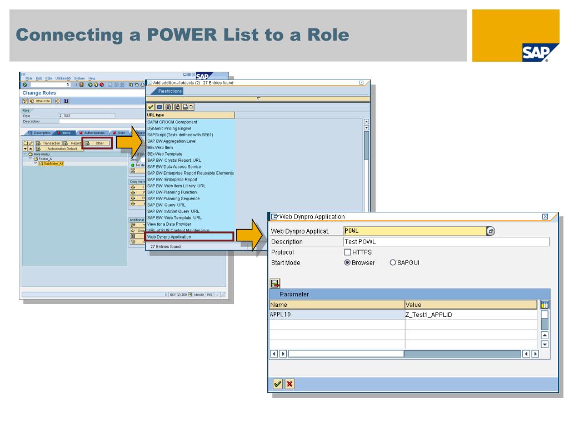Click the Find binoculars icon in URL type toolbar

pos(168,107)
